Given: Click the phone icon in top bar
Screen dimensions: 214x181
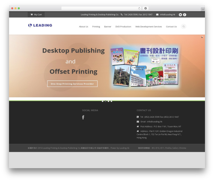Looking at the screenshot, I should (122, 15).
